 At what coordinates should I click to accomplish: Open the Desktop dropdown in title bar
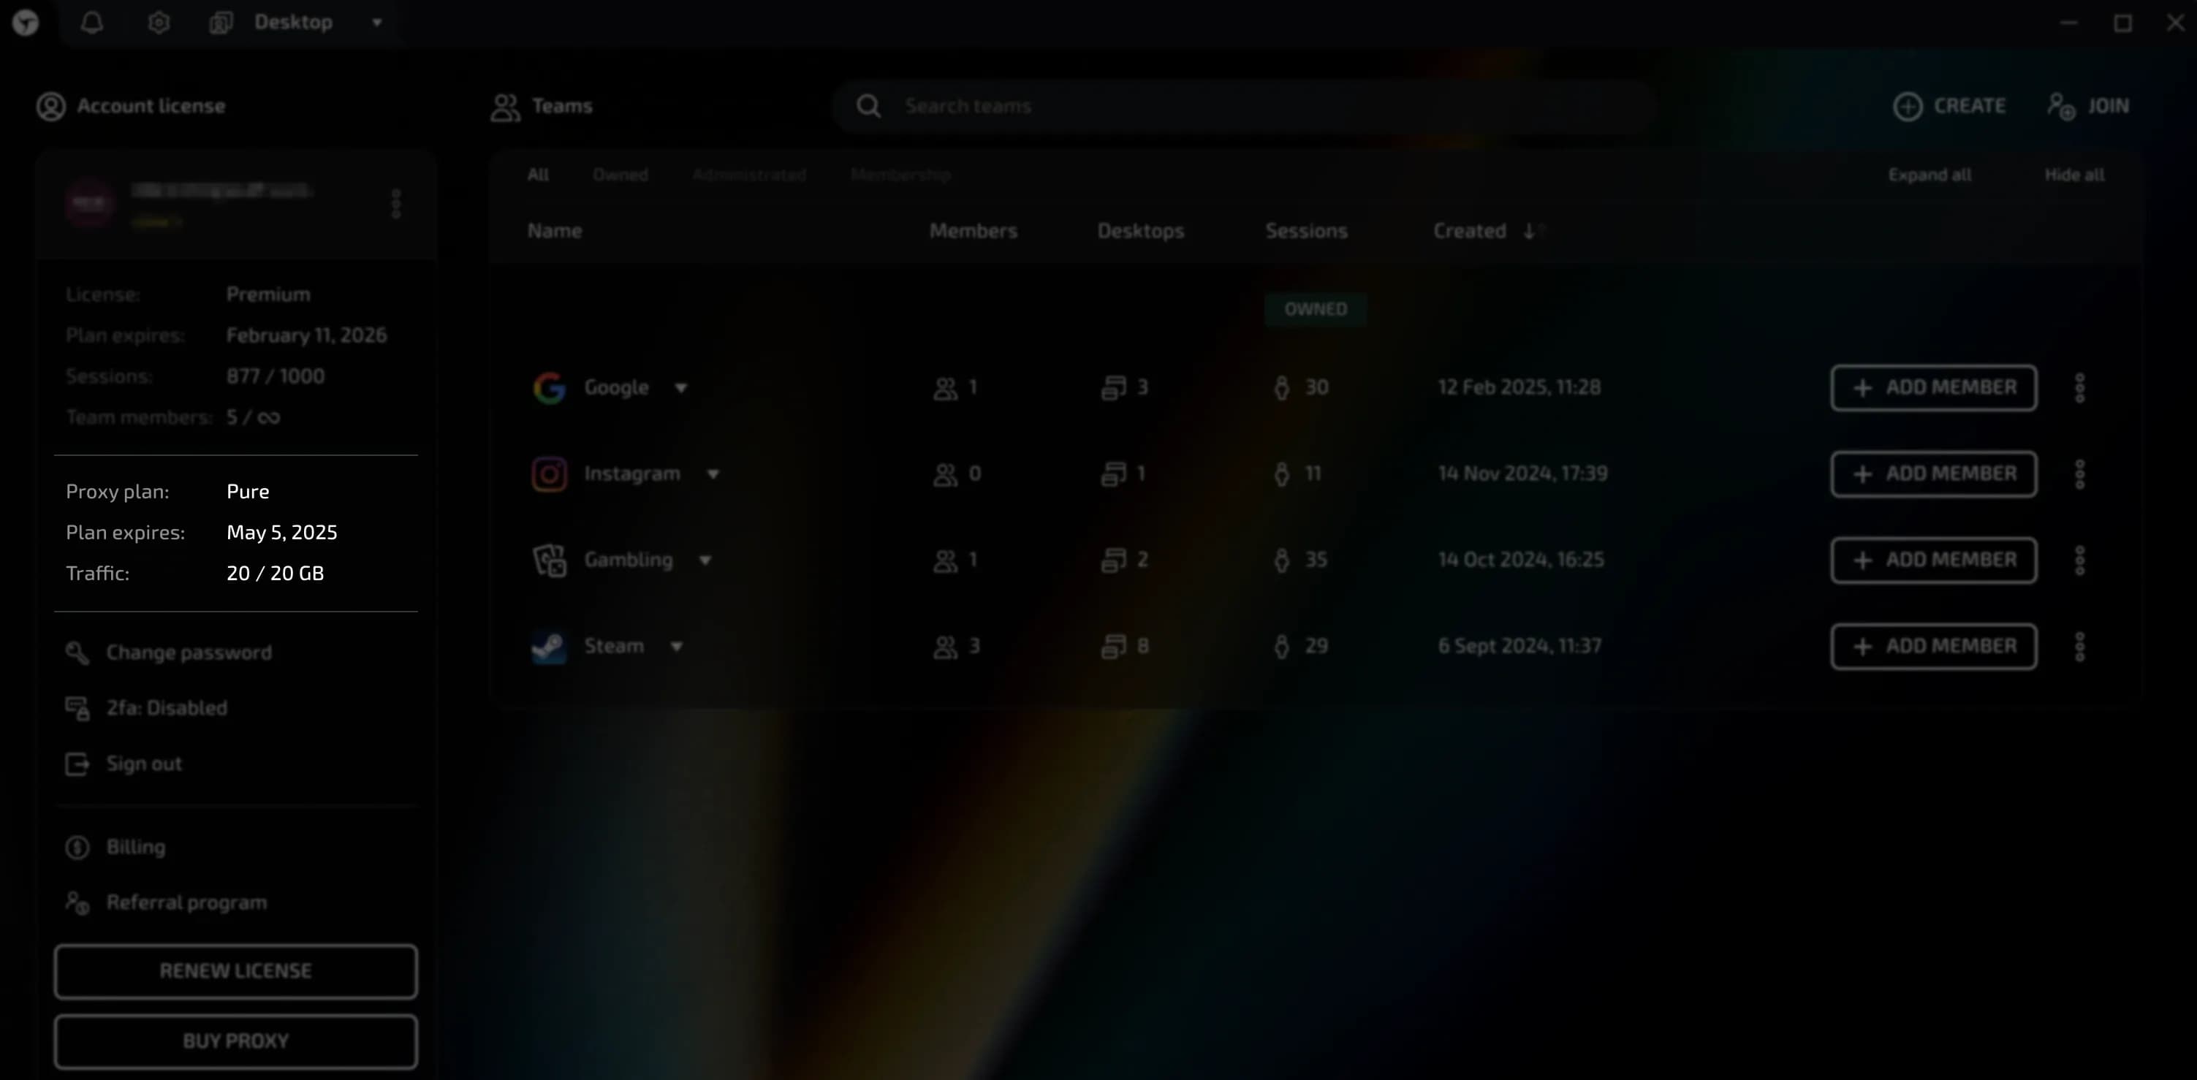pos(376,23)
